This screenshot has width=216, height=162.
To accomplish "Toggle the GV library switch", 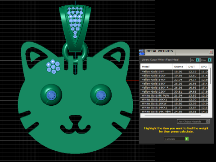I will 198,60.
